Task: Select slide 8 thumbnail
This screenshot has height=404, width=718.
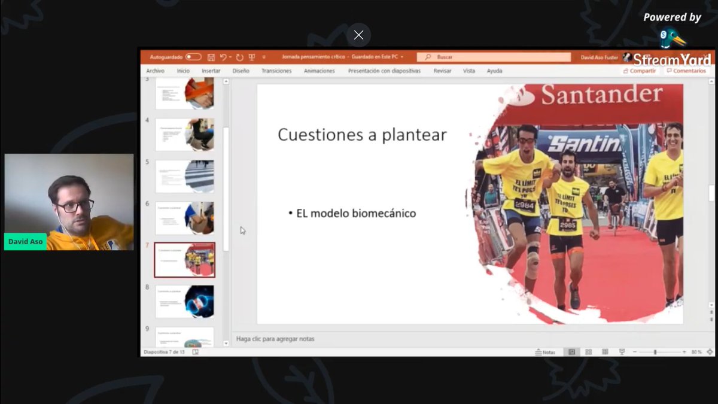Action: click(x=184, y=301)
